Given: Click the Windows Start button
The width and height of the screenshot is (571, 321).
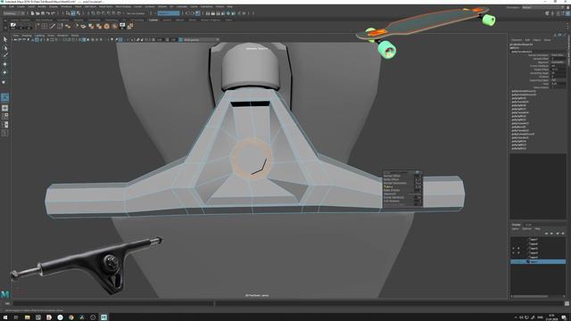Looking at the screenshot, I should 5,317.
